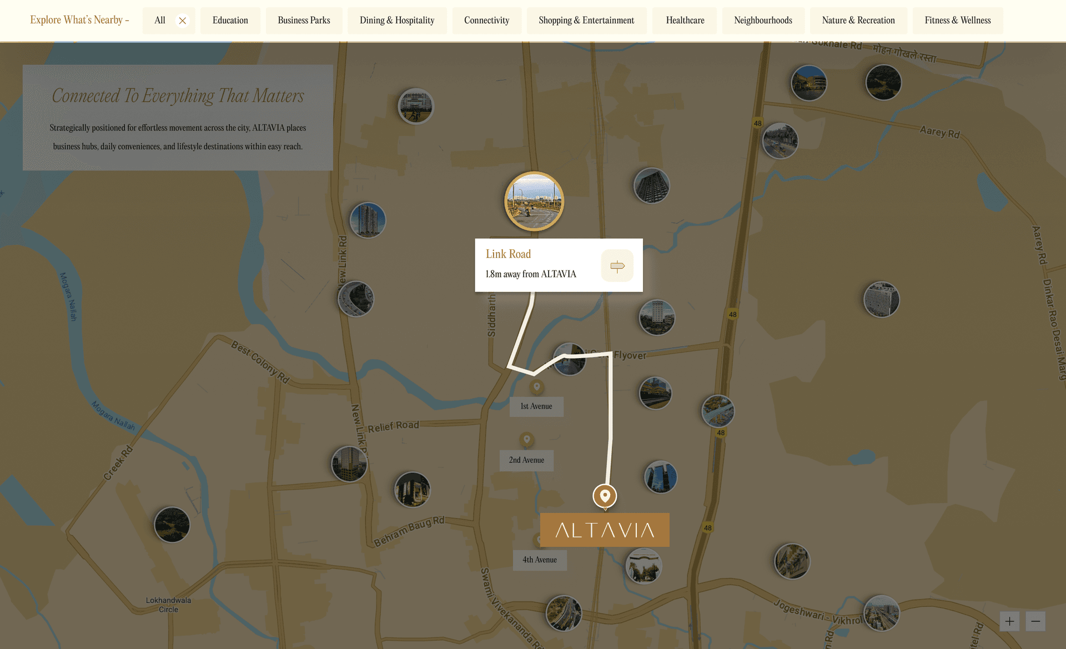The height and width of the screenshot is (649, 1066).
Task: Open dark tower marker right of Link Road photo
Action: pyautogui.click(x=652, y=185)
